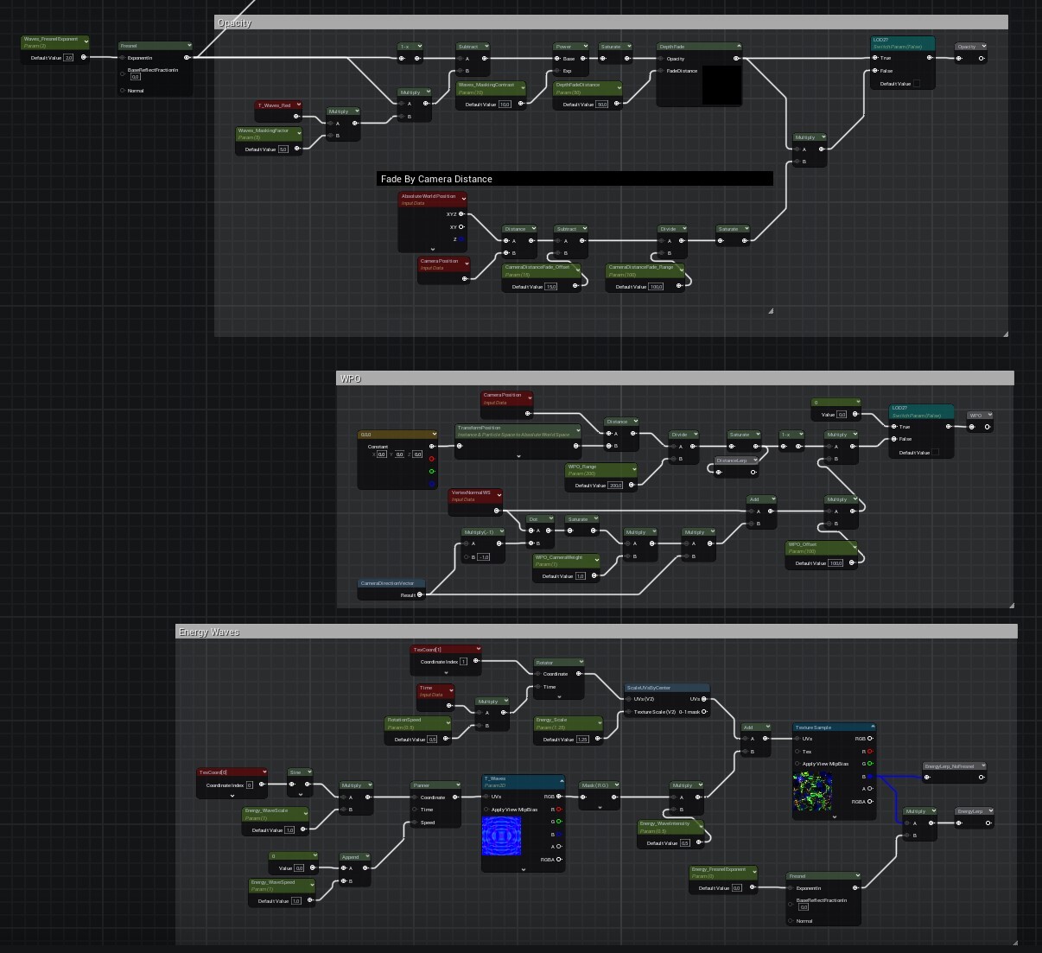Click the A alpha output pin on Texture Sample
This screenshot has height=953, width=1042.
869,788
